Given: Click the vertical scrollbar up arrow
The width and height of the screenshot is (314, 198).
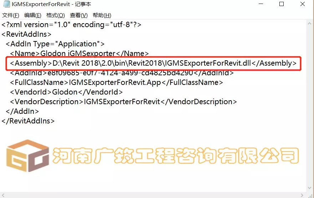Looking at the screenshot, I should point(310,23).
